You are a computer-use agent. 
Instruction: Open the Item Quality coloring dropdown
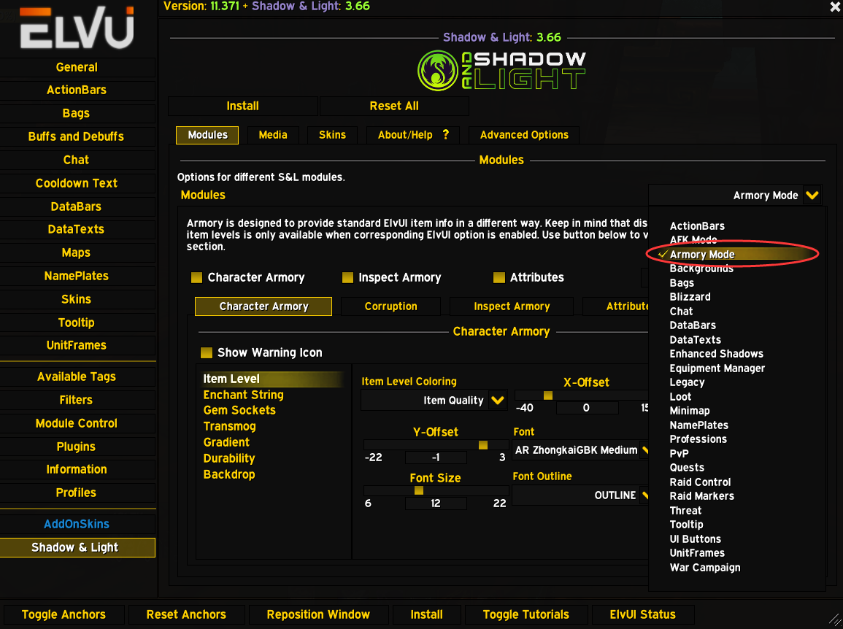point(499,400)
